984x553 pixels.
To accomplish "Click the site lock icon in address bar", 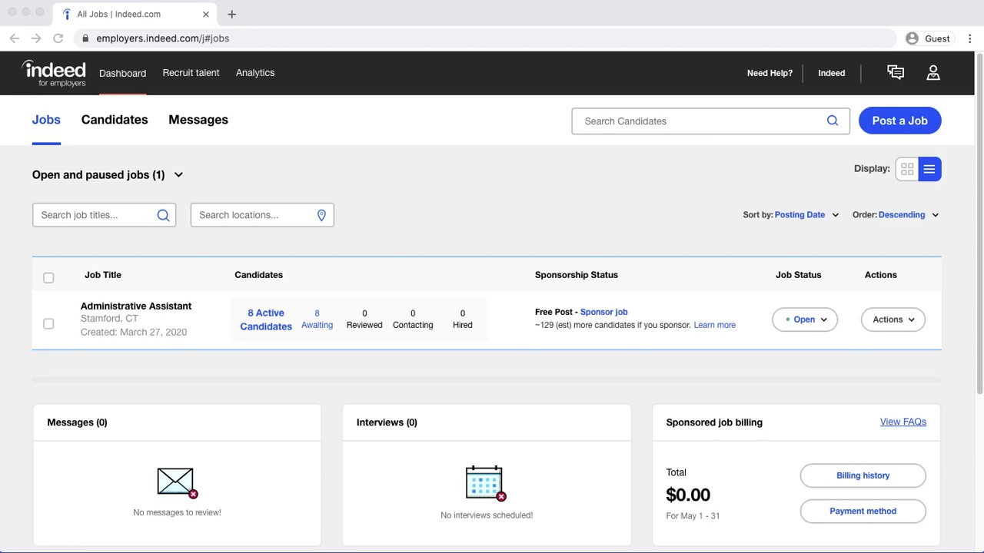I will pyautogui.click(x=85, y=38).
